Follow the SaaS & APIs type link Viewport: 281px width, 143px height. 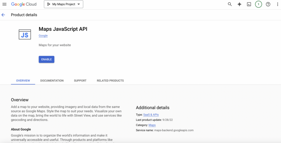151,115
